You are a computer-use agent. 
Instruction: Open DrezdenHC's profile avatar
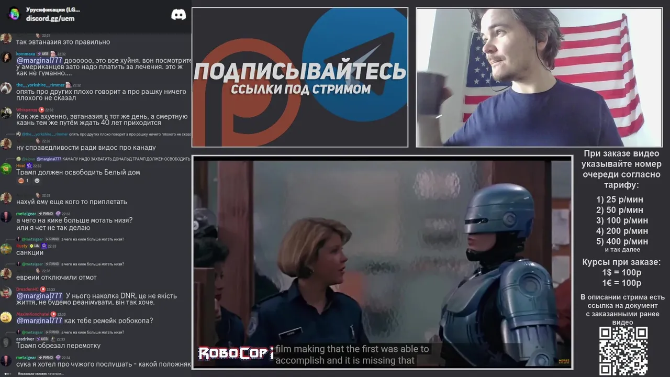pyautogui.click(x=6, y=292)
